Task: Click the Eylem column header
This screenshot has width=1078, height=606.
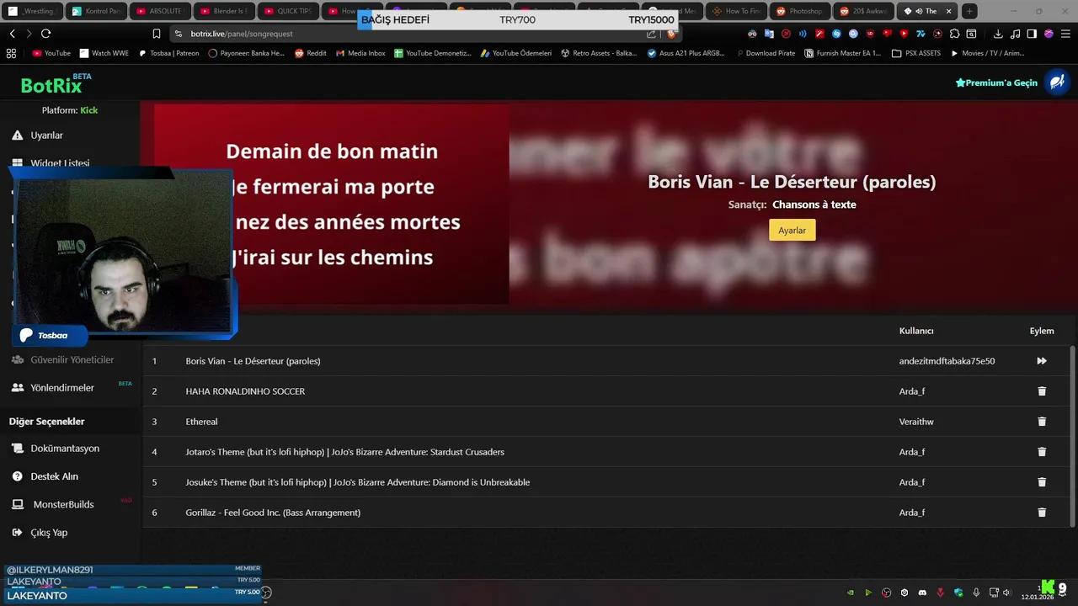Action: [x=1042, y=331]
